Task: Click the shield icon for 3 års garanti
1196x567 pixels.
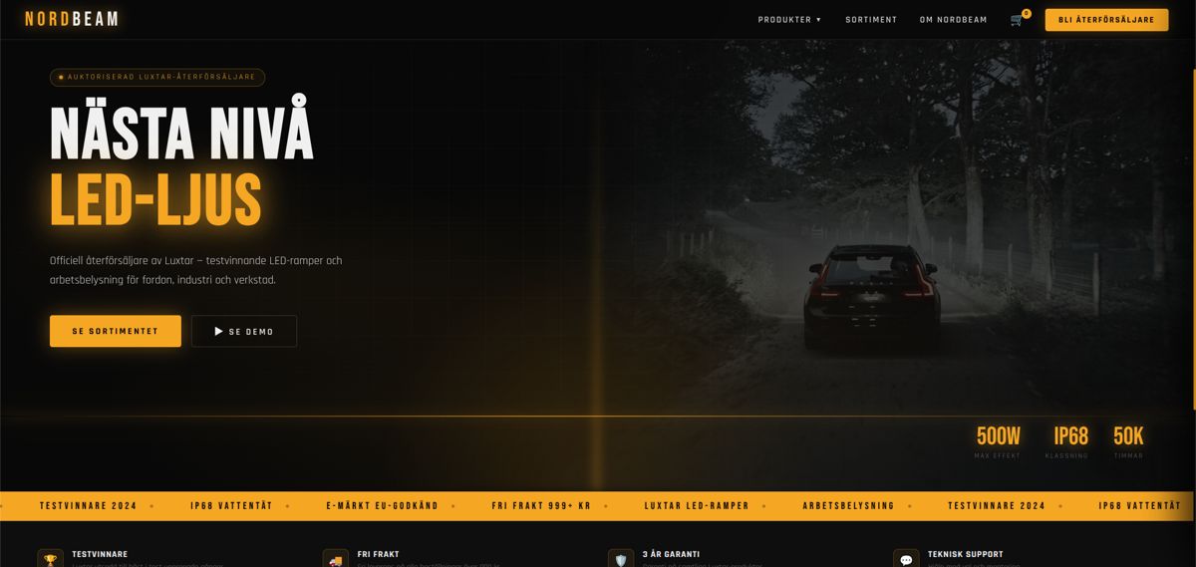Action: click(x=621, y=560)
